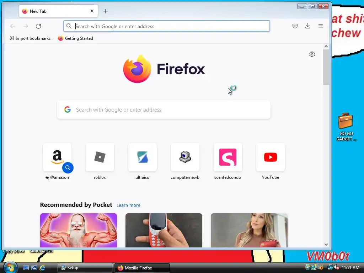Maximize the Firefox window

313,6
